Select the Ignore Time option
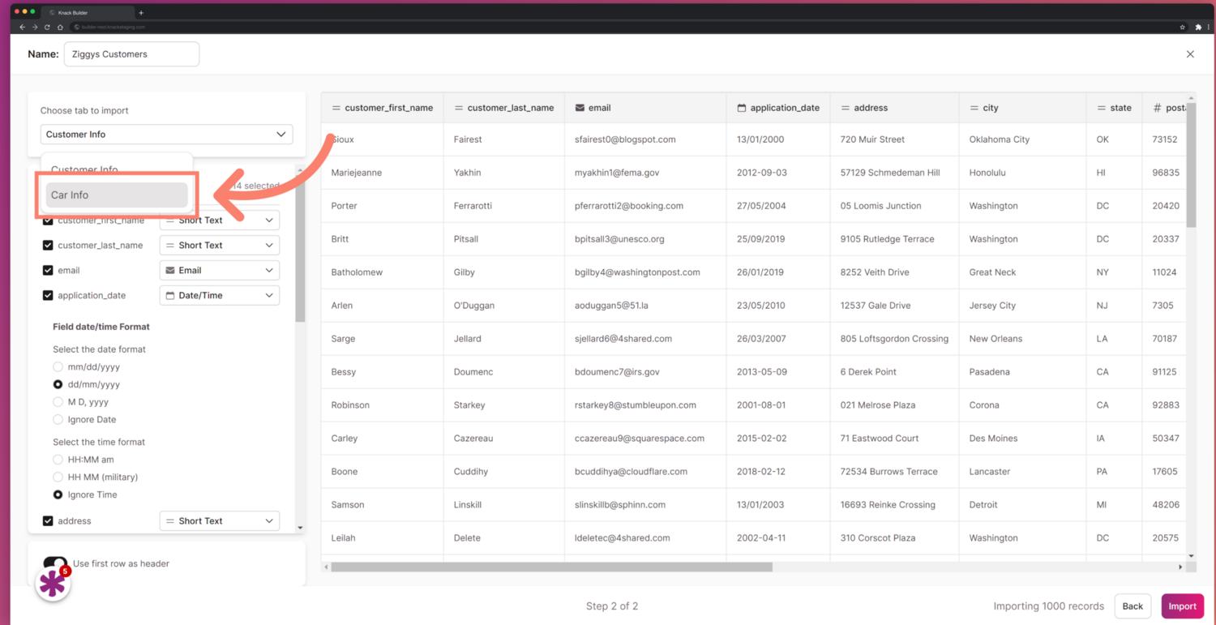 58,494
